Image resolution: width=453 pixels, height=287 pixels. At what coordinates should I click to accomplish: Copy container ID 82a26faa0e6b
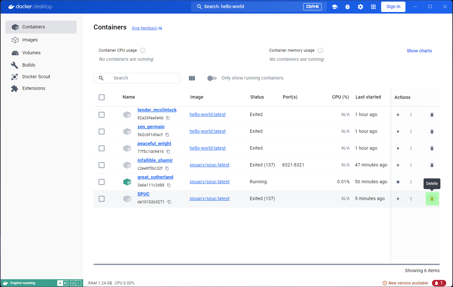point(168,118)
